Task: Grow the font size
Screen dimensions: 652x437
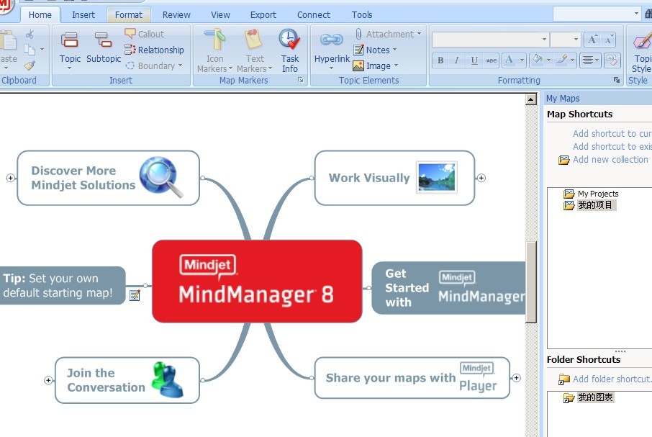Action: point(592,40)
